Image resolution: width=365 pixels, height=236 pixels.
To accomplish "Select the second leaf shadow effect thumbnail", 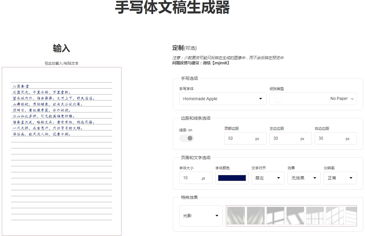I will click(x=255, y=215).
